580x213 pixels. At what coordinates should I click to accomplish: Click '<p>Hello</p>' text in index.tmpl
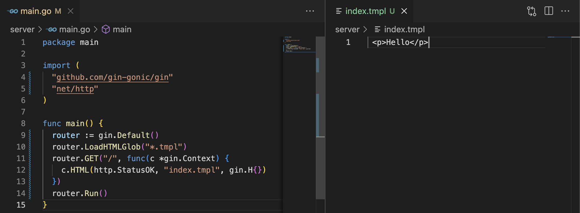(400, 42)
